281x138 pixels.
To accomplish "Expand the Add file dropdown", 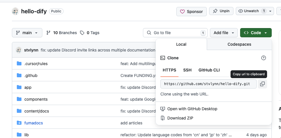I will (x=224, y=33).
